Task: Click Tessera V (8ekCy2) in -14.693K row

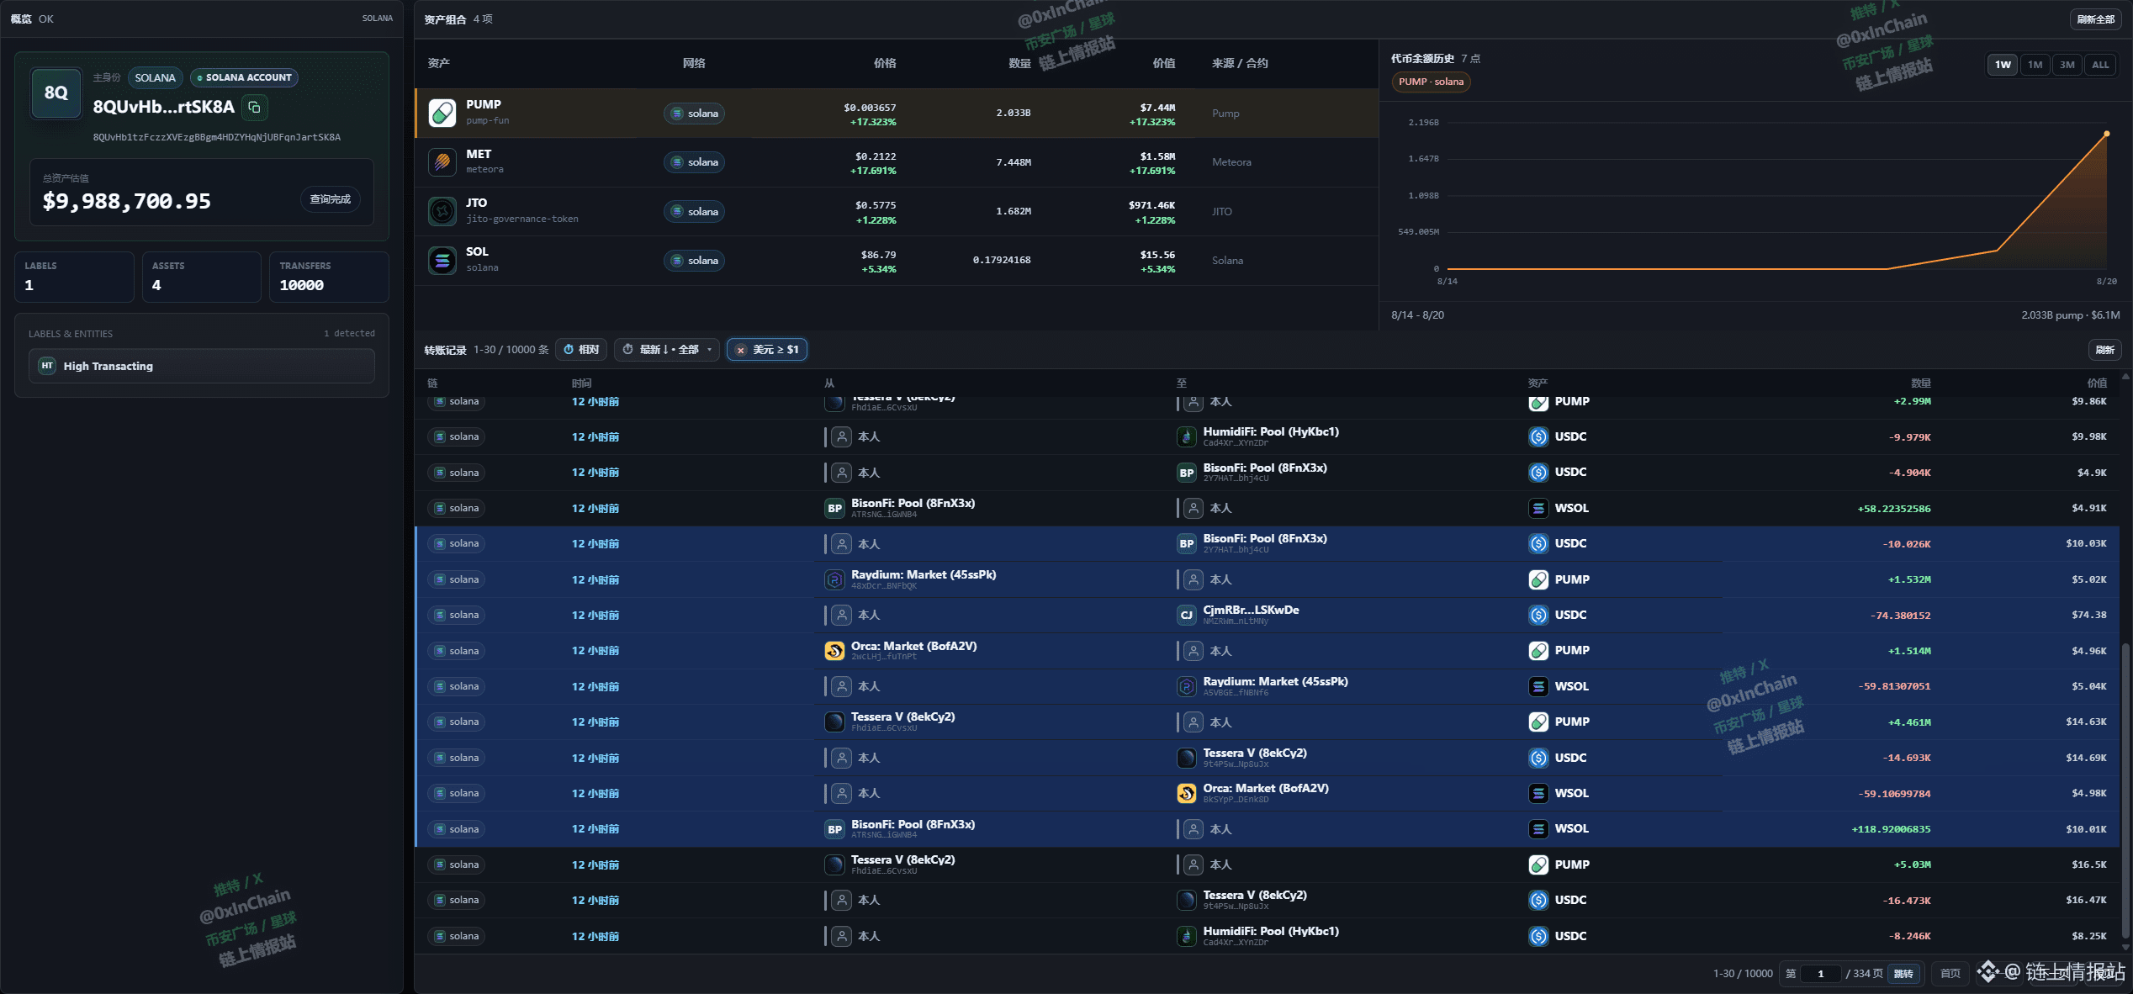Action: click(x=1254, y=753)
